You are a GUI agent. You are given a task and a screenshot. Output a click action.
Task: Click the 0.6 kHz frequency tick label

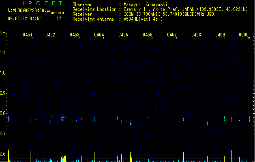point(3,154)
